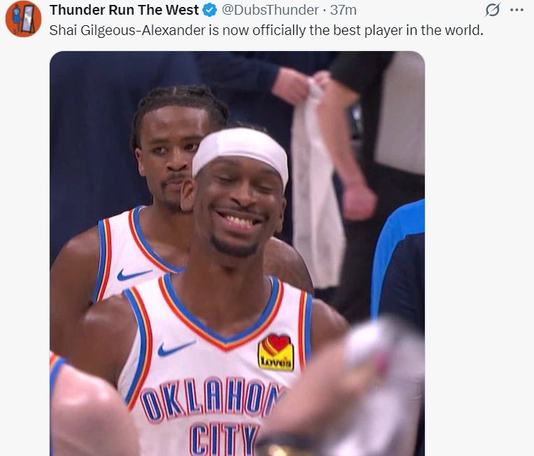Open Grok explain icon on the post
Screen dimensions: 534x456
493,10
